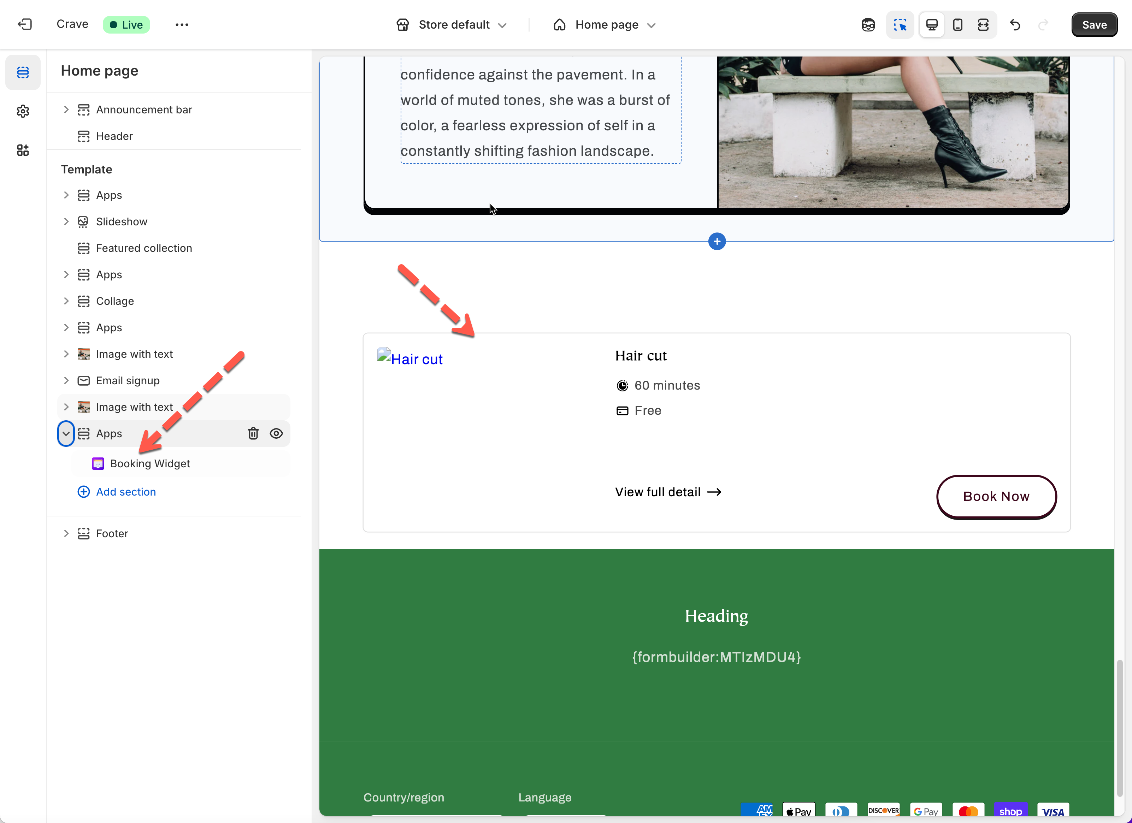The width and height of the screenshot is (1132, 823).
Task: Open the three-dots more actions menu
Action: [x=182, y=24]
